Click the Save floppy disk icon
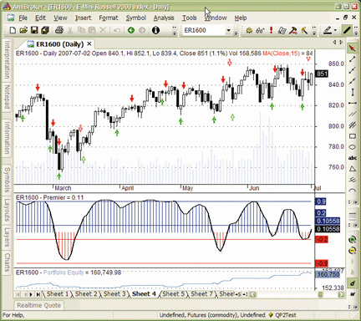 [x=34, y=30]
